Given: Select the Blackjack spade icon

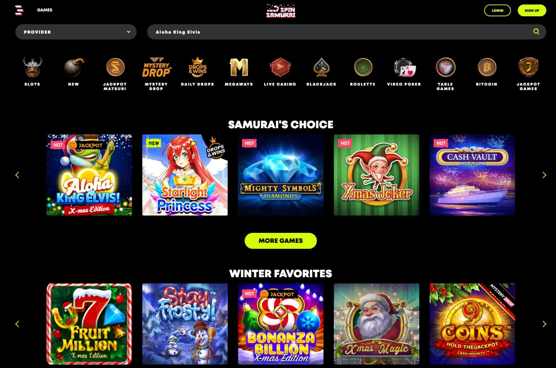Looking at the screenshot, I should pos(321,67).
